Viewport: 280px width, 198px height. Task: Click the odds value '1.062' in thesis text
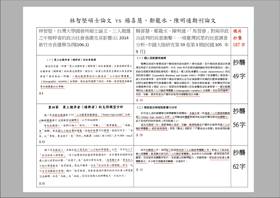click(x=108, y=136)
